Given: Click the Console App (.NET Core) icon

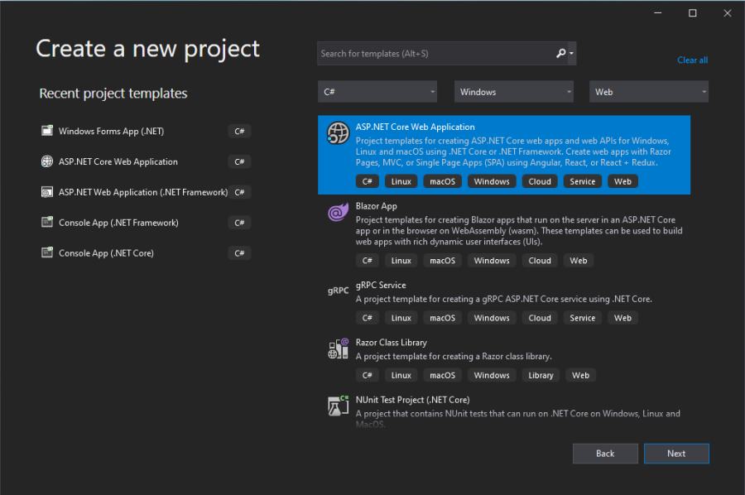Looking at the screenshot, I should 47,252.
